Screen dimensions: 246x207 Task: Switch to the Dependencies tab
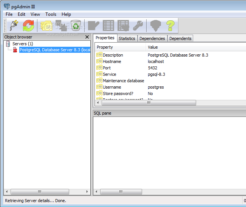[152, 38]
